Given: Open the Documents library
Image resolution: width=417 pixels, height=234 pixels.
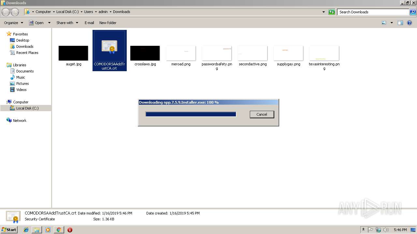Looking at the screenshot, I should click(x=25, y=71).
